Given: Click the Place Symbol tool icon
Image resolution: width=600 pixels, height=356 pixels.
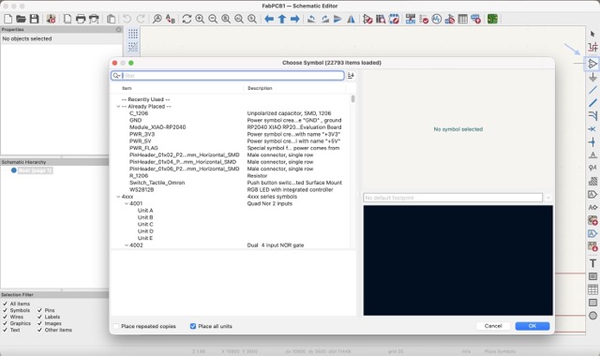Looking at the screenshot, I should coord(592,64).
